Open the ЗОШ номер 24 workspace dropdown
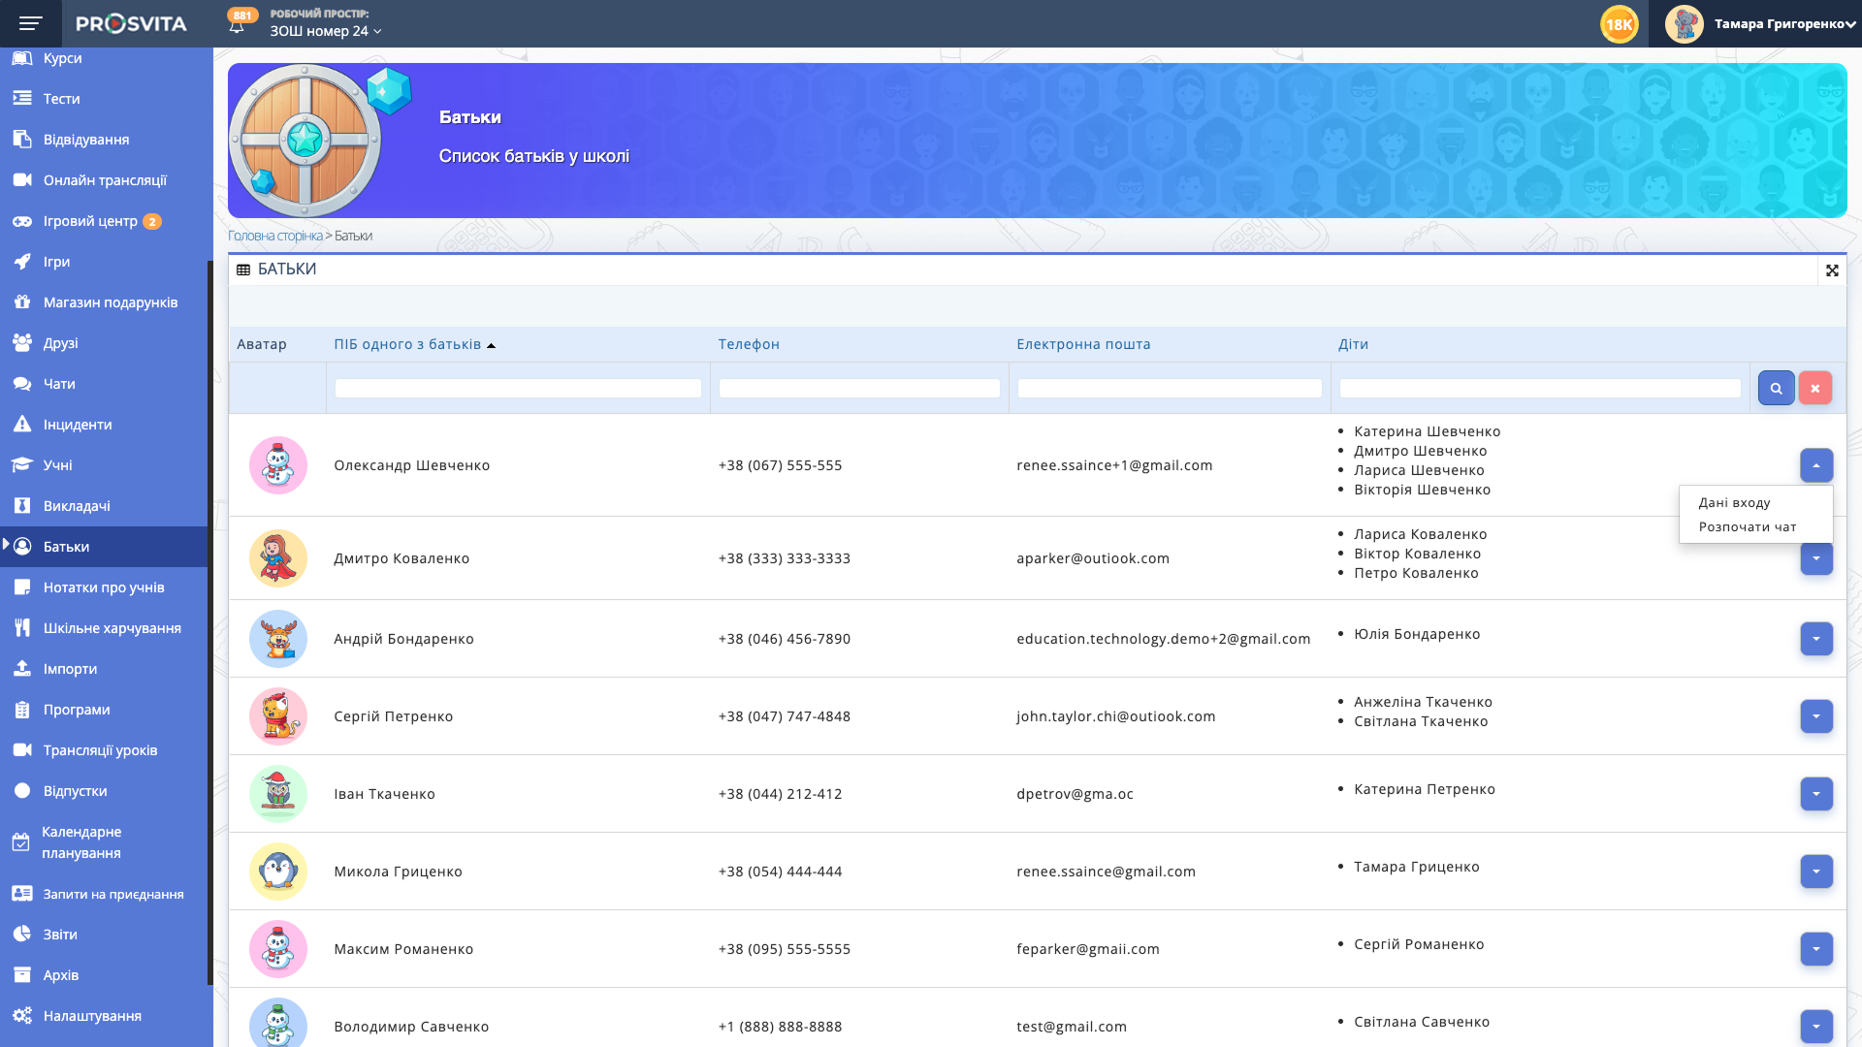1862x1047 pixels. click(326, 31)
